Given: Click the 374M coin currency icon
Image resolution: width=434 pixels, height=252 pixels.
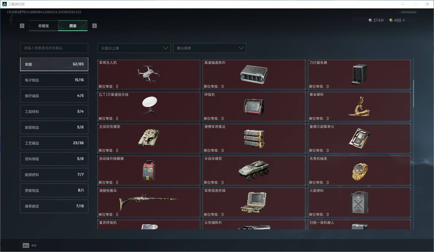Looking at the screenshot, I should (x=370, y=20).
